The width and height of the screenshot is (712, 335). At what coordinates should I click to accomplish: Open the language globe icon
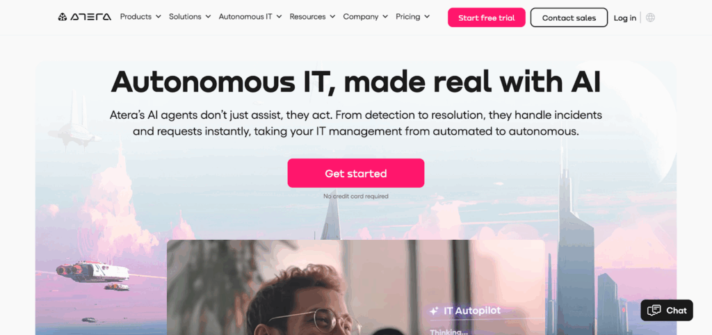650,17
